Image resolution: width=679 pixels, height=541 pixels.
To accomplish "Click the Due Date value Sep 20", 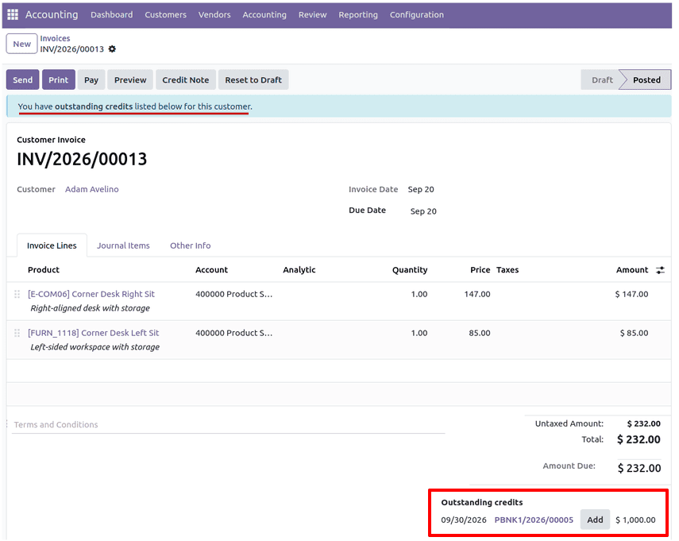I will pos(423,211).
